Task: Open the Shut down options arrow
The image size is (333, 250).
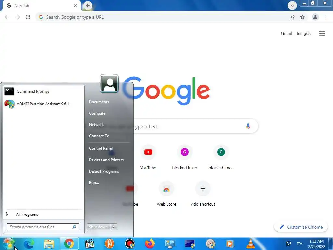Action: pyautogui.click(x=113, y=227)
